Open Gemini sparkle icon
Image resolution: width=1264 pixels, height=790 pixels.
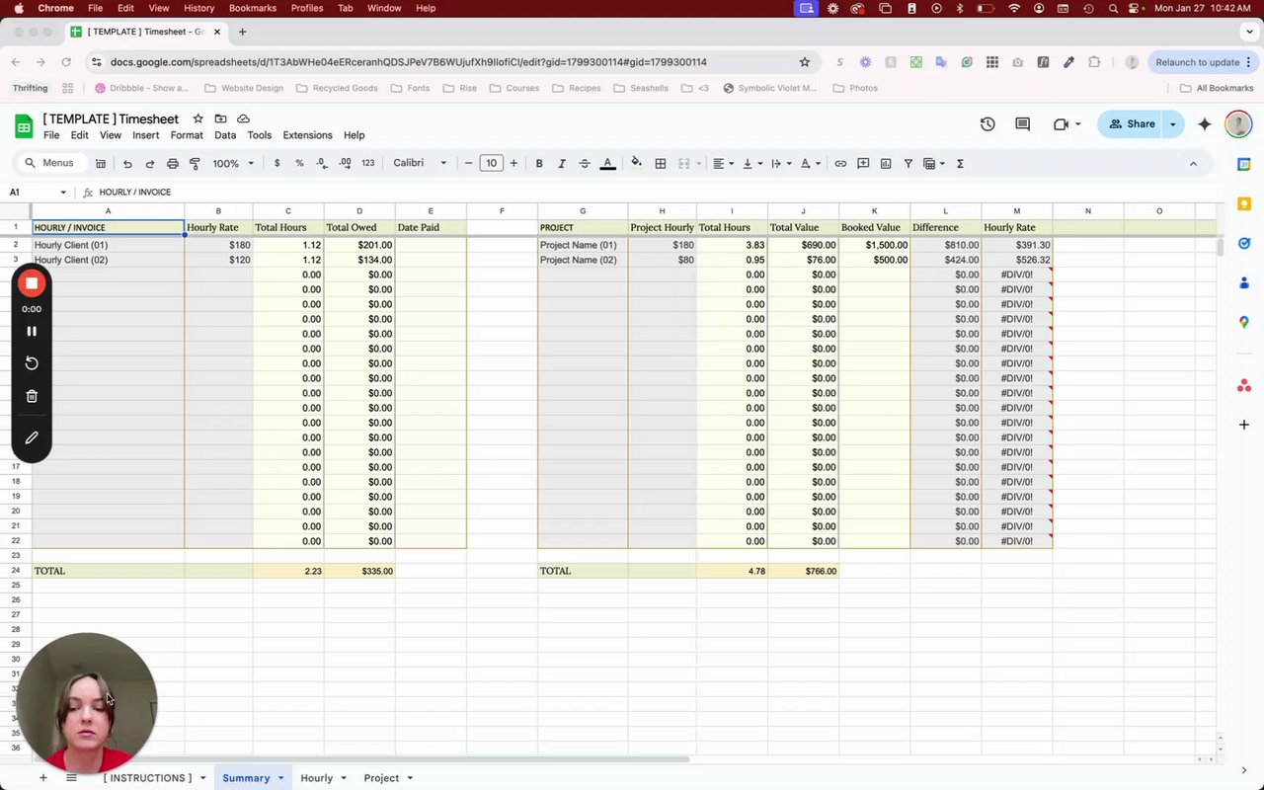1205,124
